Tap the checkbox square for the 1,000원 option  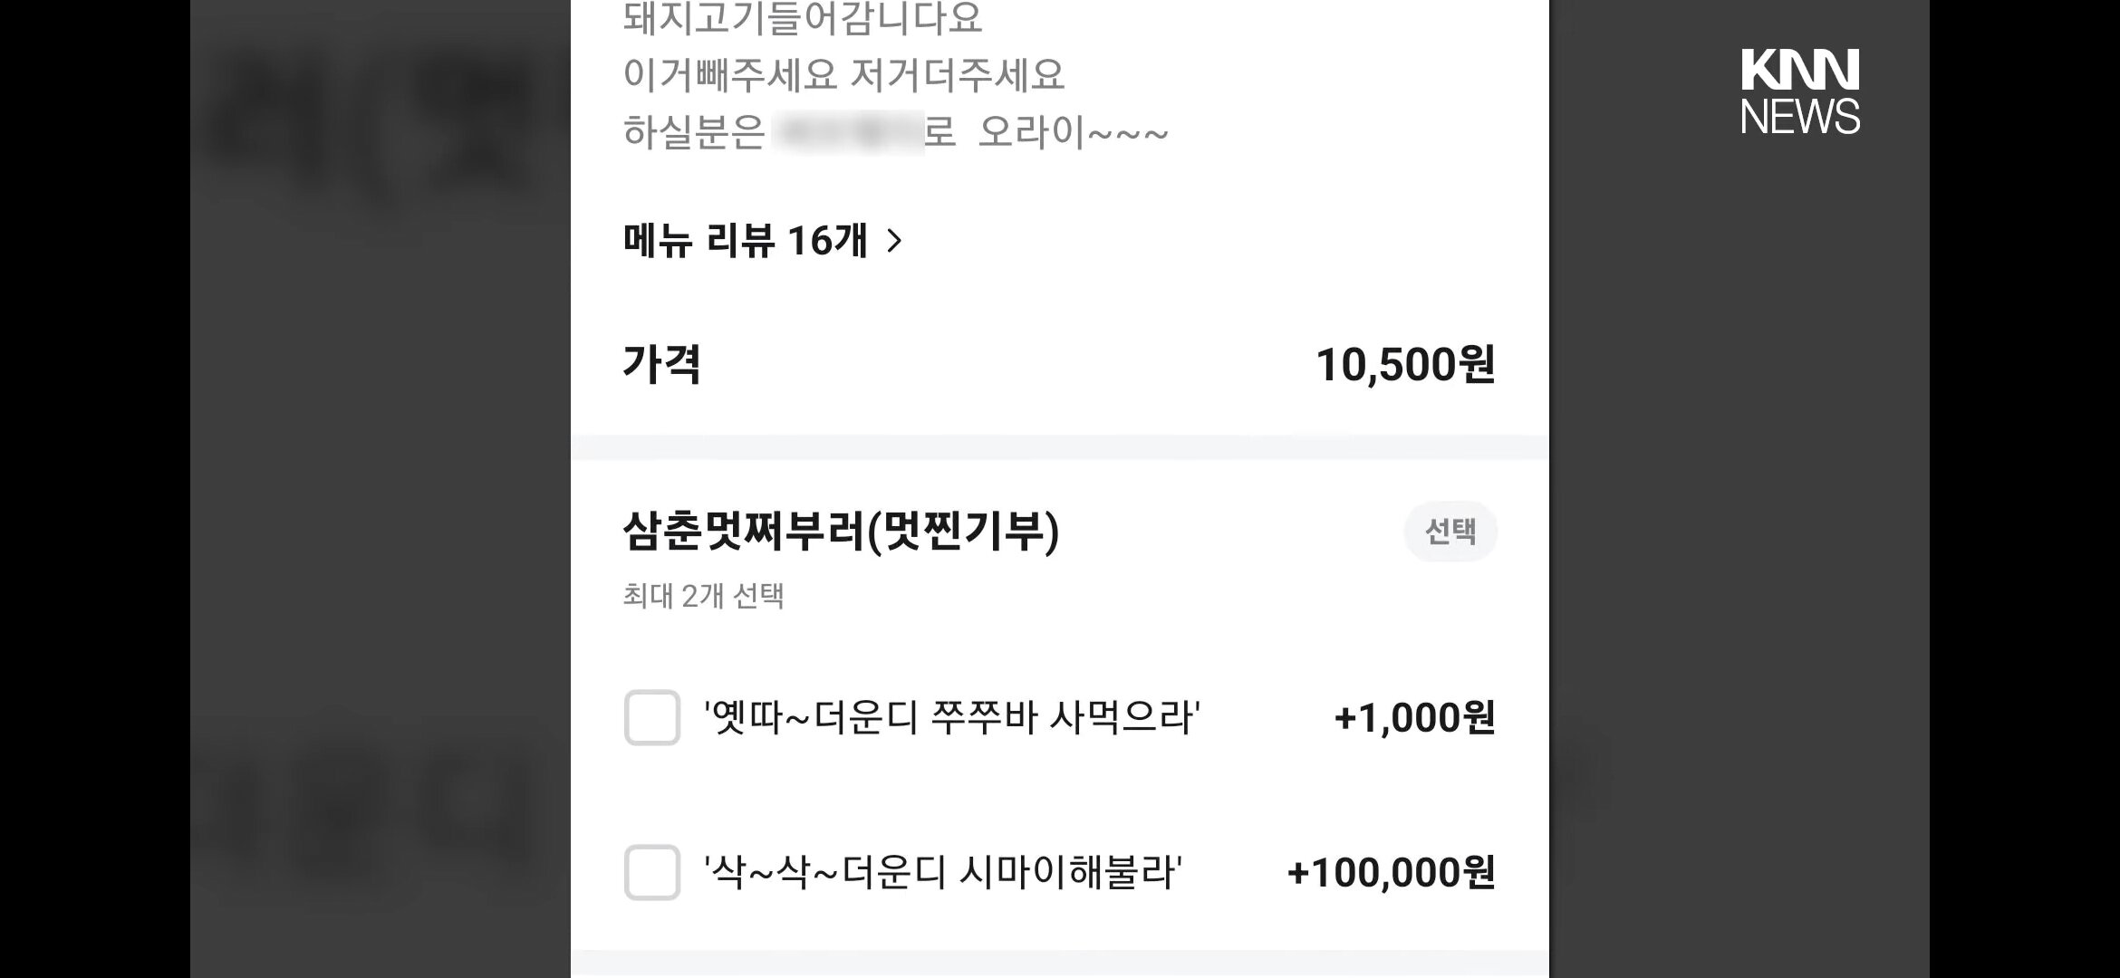[651, 715]
